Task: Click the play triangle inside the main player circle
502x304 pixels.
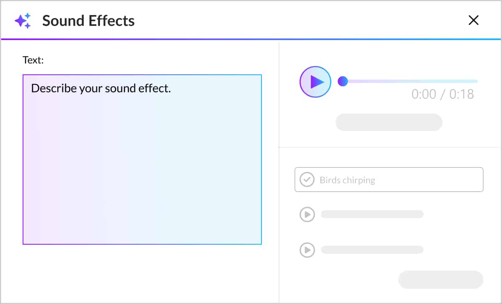Action: (x=316, y=82)
